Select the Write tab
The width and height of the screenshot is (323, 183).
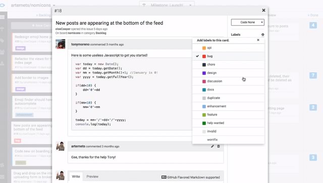76,176
